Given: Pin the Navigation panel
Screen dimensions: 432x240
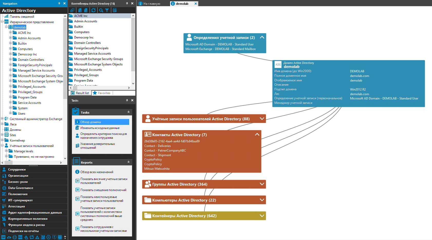Looking at the screenshot, I should 59,3.
